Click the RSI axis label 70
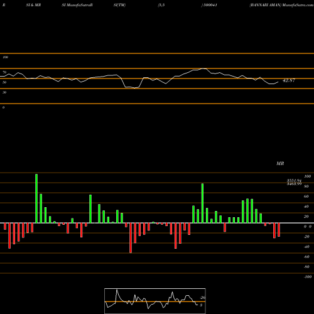 (x=4, y=72)
